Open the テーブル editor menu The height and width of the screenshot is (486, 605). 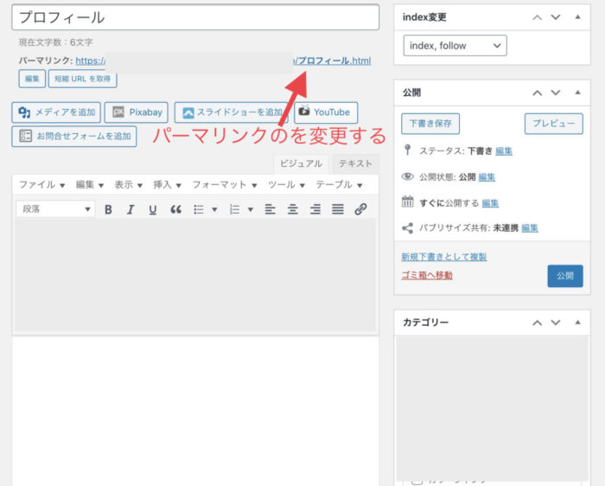pyautogui.click(x=339, y=185)
